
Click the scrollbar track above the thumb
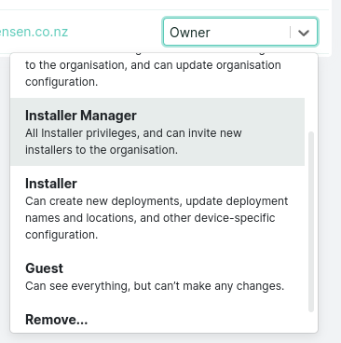(311, 93)
